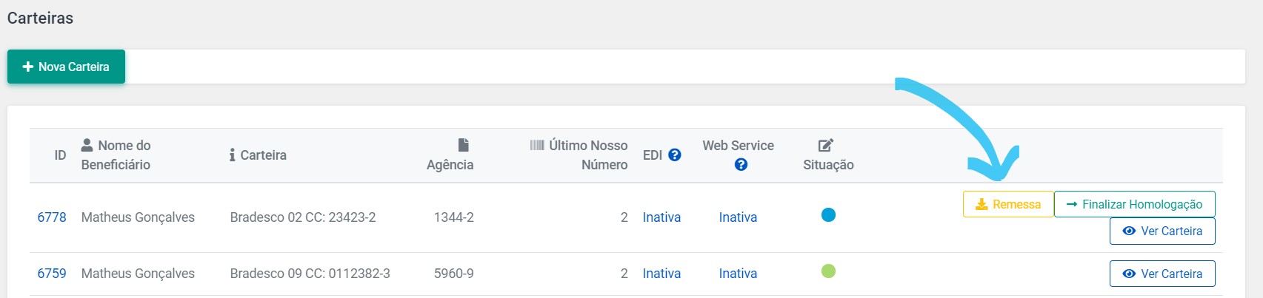
Task: Select text Bradesco 02 CC: 23423-2
Action: point(303,217)
